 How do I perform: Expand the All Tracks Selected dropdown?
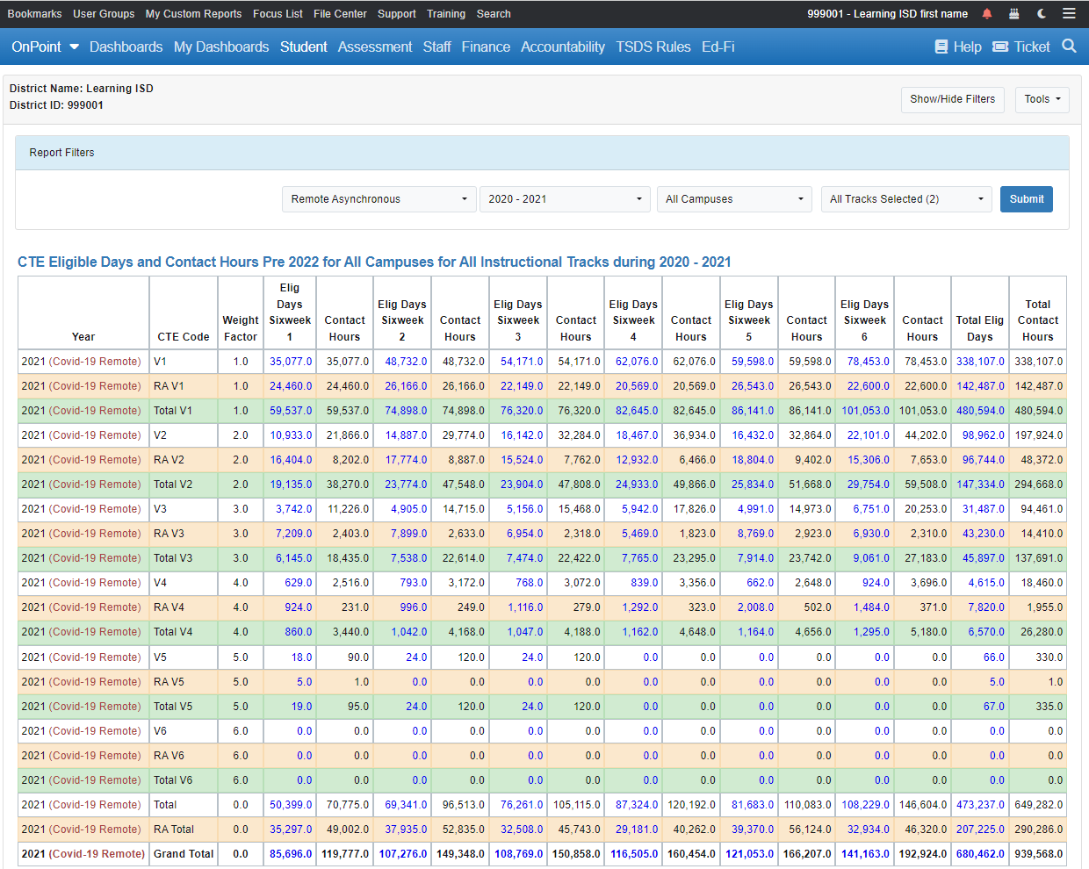pyautogui.click(x=906, y=199)
